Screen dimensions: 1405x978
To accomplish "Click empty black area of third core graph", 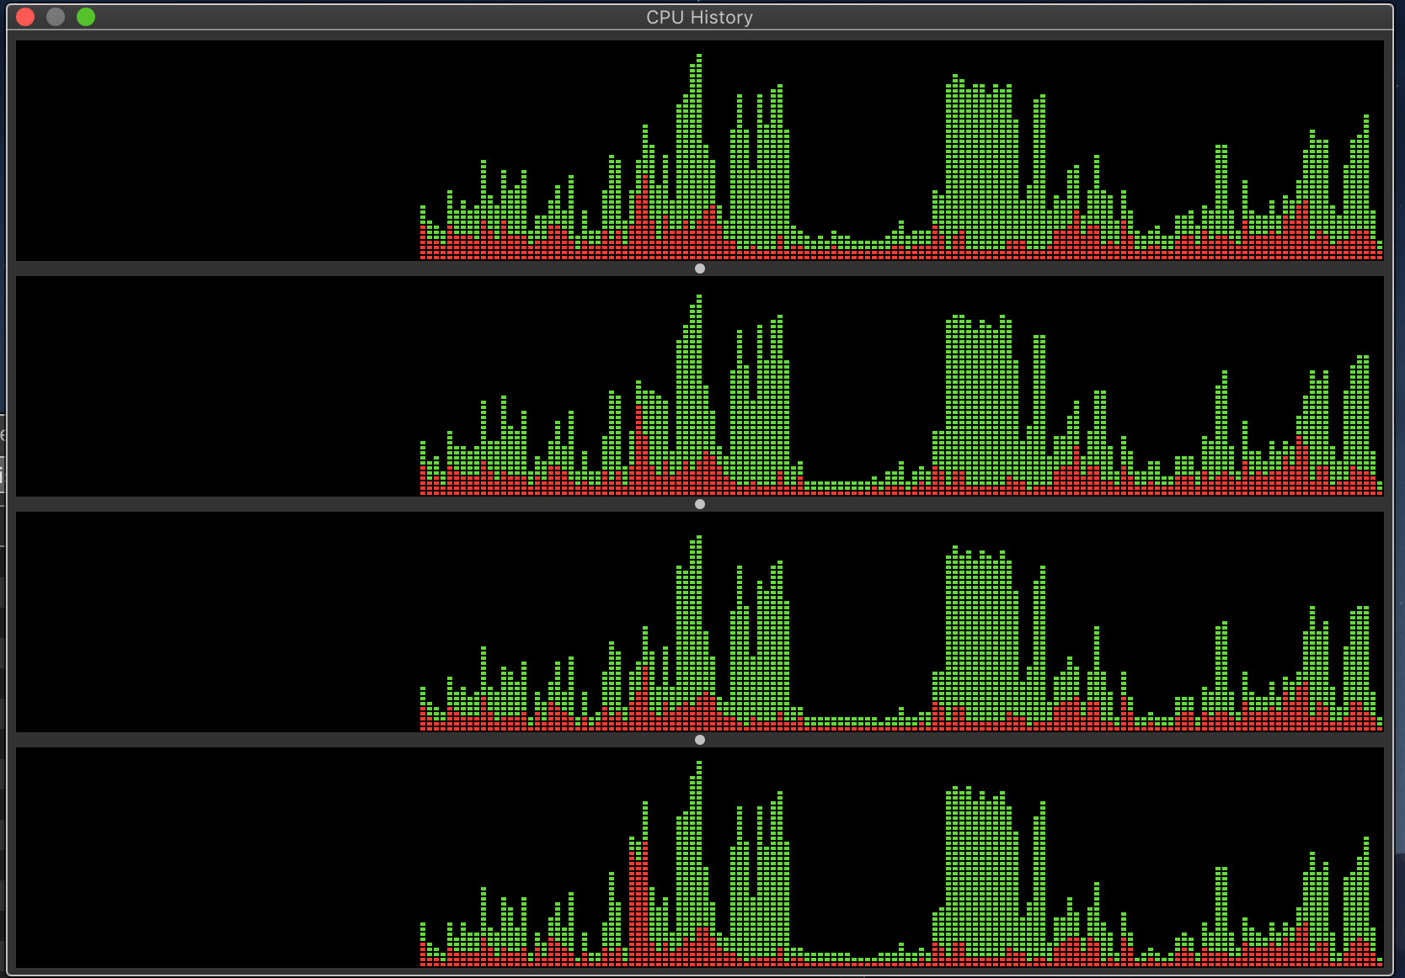I will pyautogui.click(x=218, y=622).
